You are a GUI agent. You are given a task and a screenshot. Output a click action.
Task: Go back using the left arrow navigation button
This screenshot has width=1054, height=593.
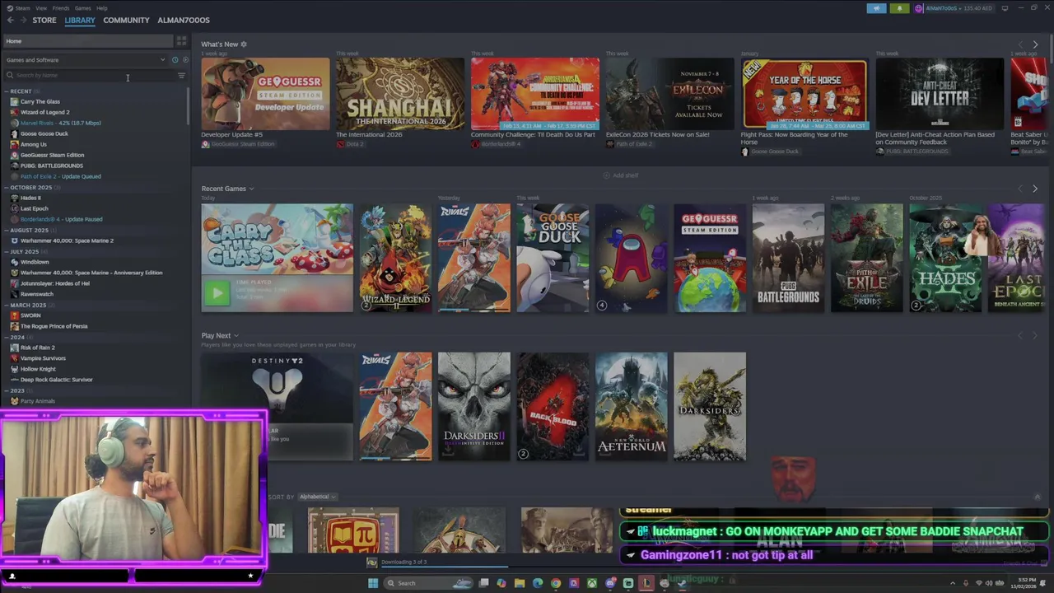pyautogui.click(x=10, y=20)
